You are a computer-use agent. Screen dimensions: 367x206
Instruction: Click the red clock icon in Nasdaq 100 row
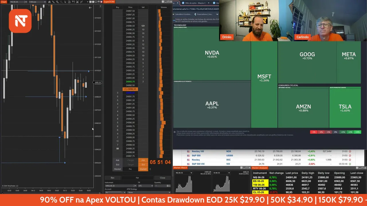click(x=350, y=151)
